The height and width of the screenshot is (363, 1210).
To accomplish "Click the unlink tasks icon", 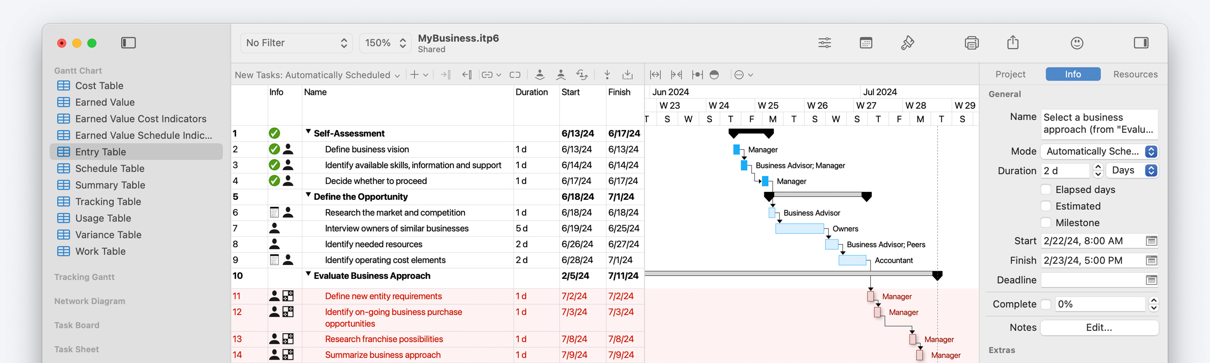I will point(515,75).
